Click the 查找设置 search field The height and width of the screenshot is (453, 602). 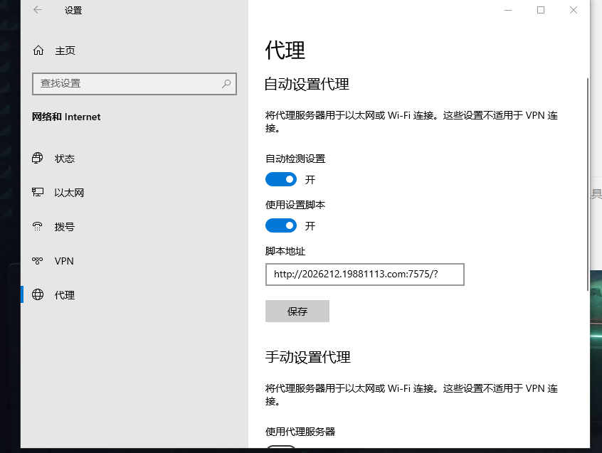tap(134, 84)
